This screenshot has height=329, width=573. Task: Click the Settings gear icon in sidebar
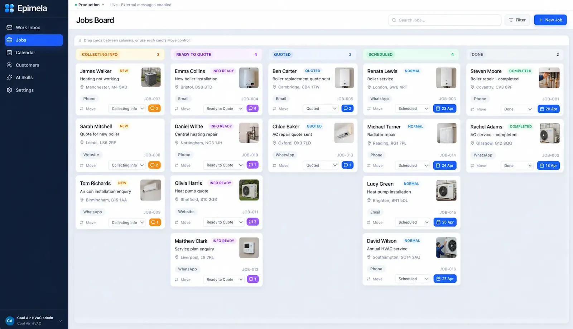pyautogui.click(x=9, y=90)
